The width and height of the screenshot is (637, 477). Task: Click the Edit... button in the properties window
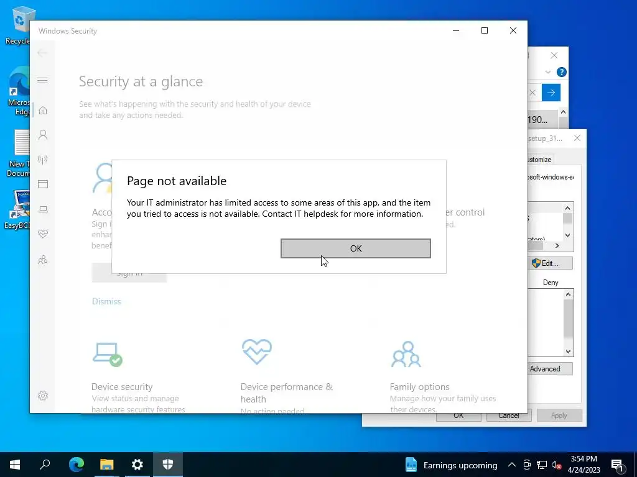[x=551, y=263]
